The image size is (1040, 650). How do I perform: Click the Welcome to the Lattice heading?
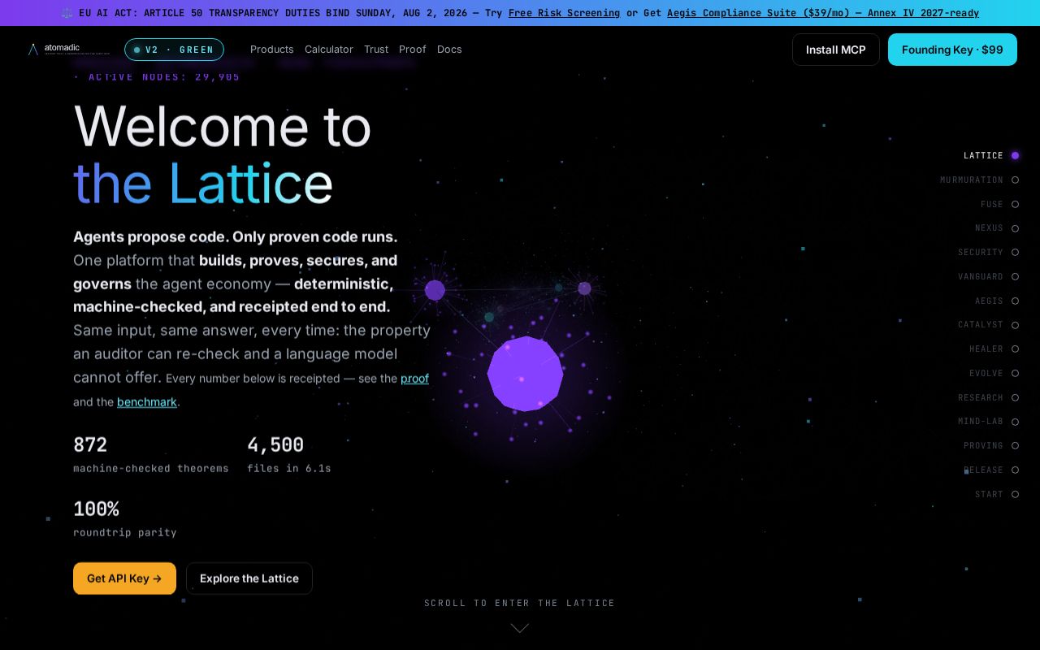tap(223, 154)
